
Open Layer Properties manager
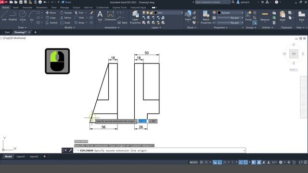(135, 17)
